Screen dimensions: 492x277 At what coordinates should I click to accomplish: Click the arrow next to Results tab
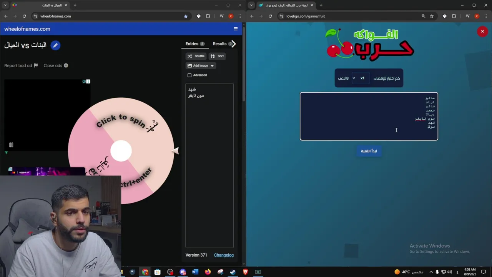click(x=233, y=44)
